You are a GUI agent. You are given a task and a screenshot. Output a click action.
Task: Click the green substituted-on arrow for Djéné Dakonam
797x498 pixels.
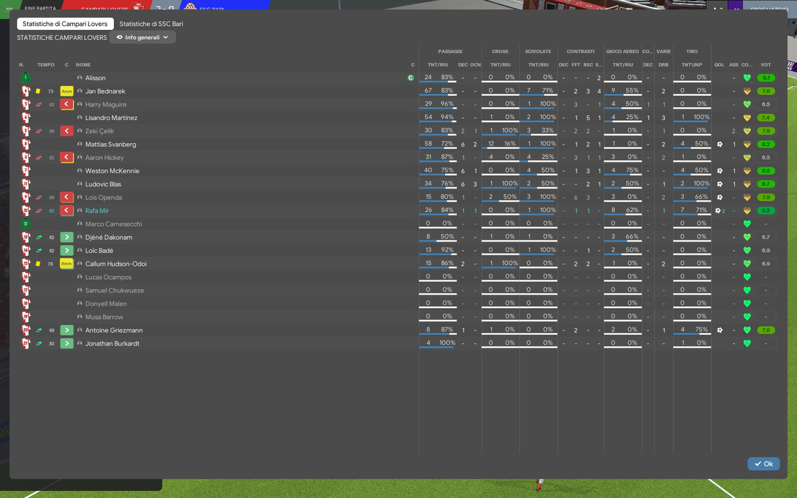coord(67,237)
